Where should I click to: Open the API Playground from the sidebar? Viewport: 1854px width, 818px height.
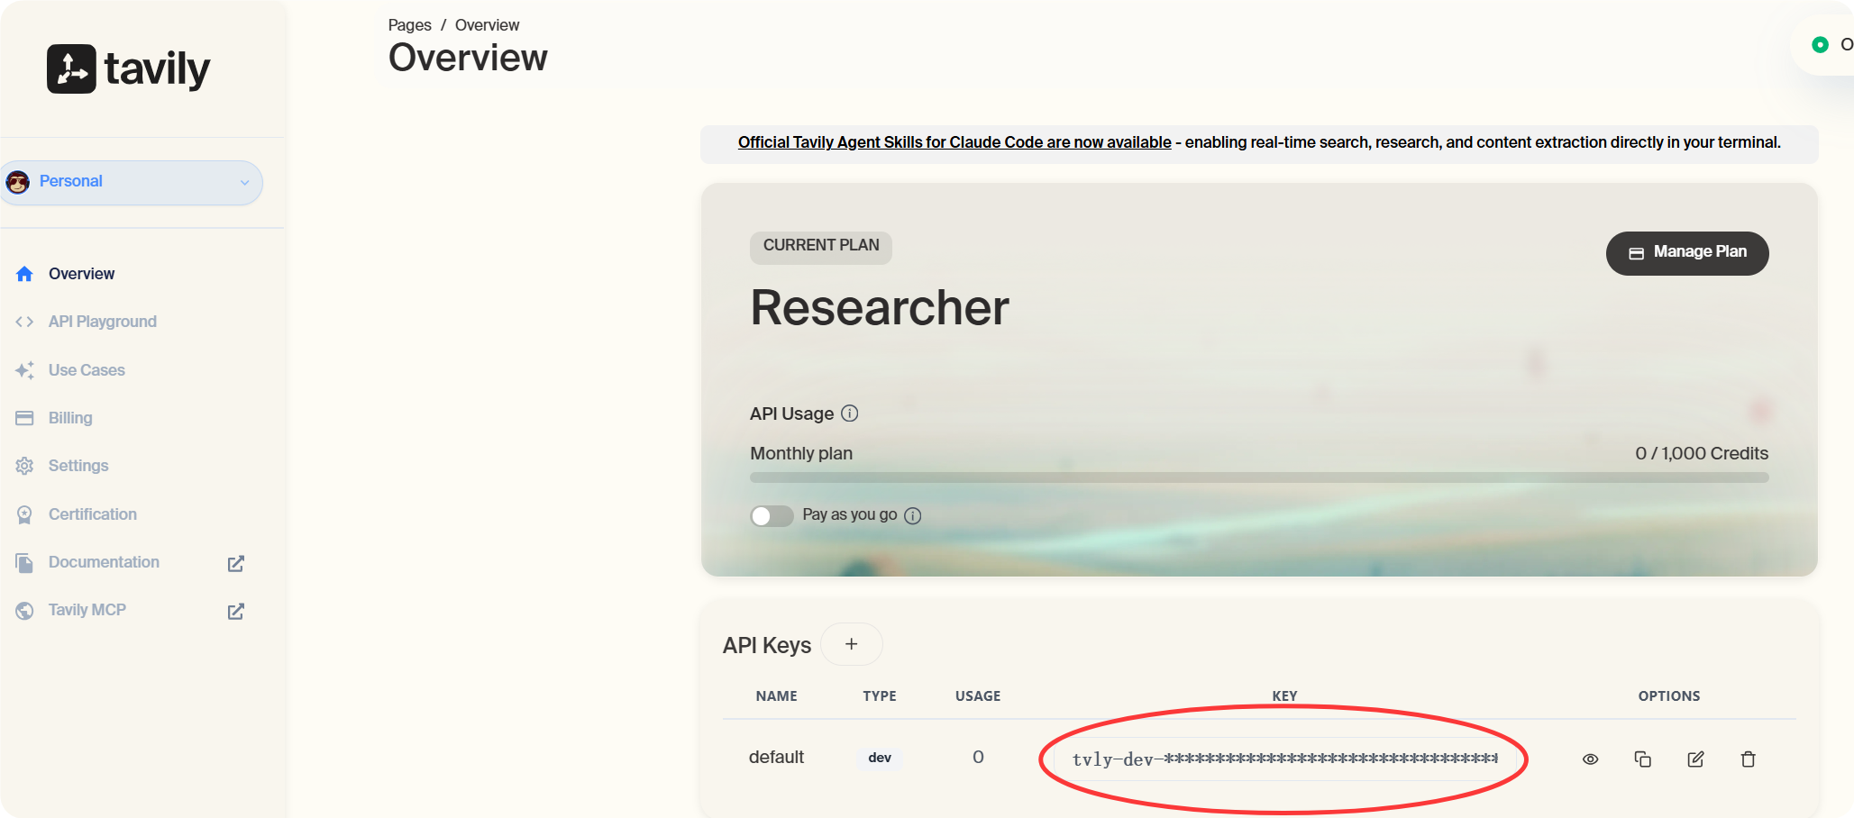(x=102, y=321)
